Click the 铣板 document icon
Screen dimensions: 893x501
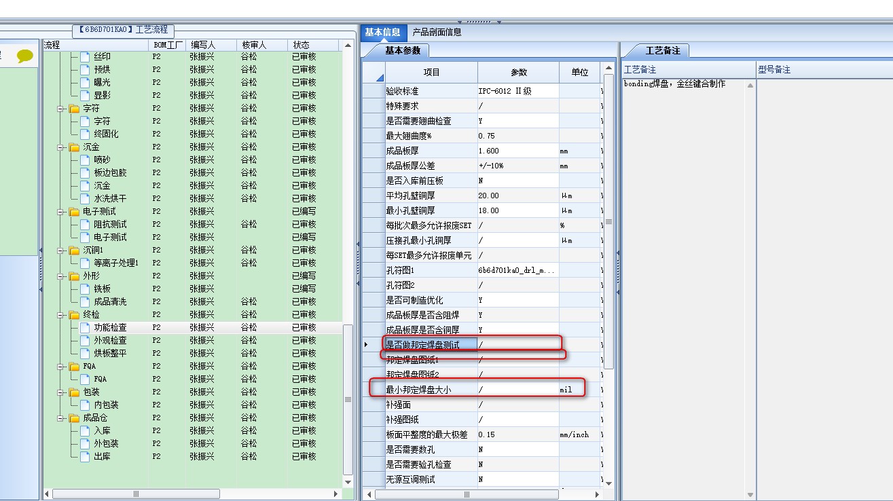click(85, 289)
